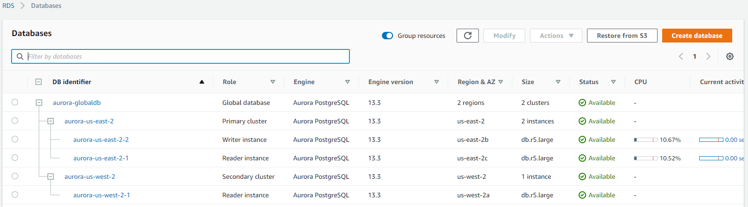The width and height of the screenshot is (748, 207).
Task: Toggle Group resources switch
Action: click(387, 36)
